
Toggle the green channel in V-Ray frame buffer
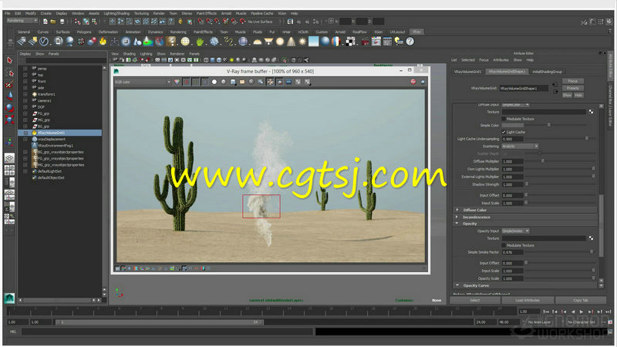pos(196,82)
